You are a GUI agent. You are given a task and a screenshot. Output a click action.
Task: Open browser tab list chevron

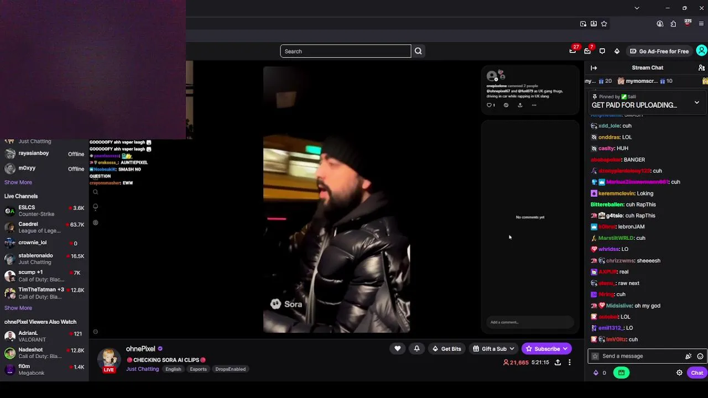coord(637,8)
